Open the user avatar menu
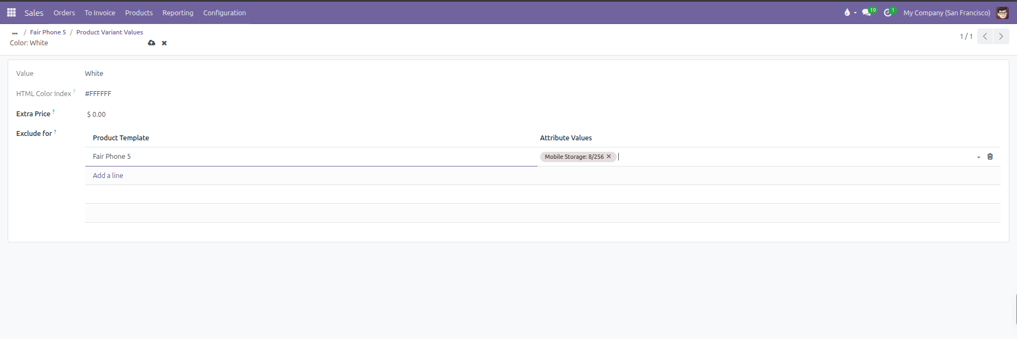The width and height of the screenshot is (1017, 339). (x=1002, y=13)
